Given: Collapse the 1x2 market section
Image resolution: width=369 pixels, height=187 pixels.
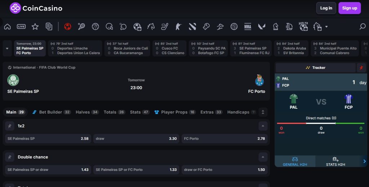Looking at the screenshot, I should click(263, 126).
